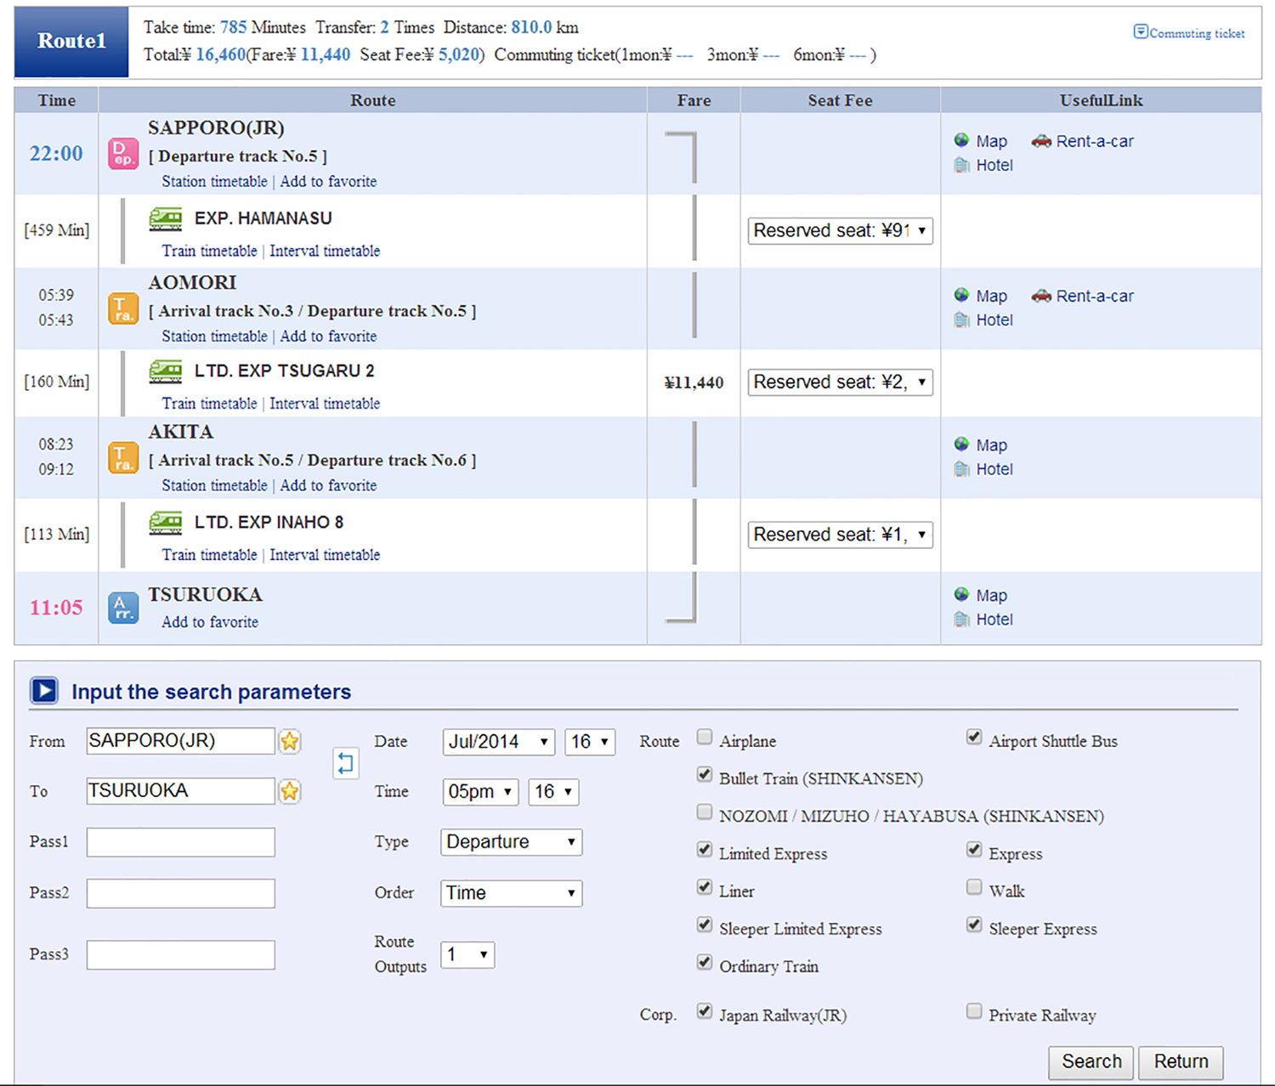Click the play icon beside Input the search parameters
Screen dimensions: 1275x1086
pos(44,691)
